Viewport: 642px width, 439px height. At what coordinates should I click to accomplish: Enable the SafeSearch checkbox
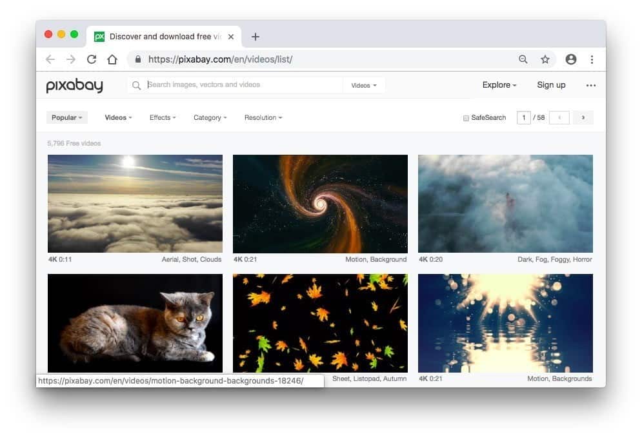466,118
